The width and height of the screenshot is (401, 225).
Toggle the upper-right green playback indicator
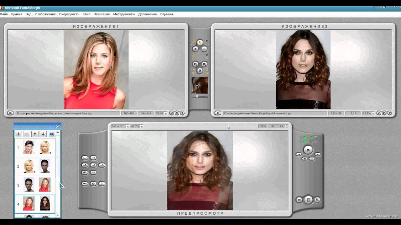coord(311,137)
